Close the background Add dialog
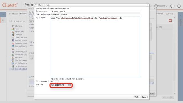The width and height of the screenshot is (183, 103). point(154,9)
